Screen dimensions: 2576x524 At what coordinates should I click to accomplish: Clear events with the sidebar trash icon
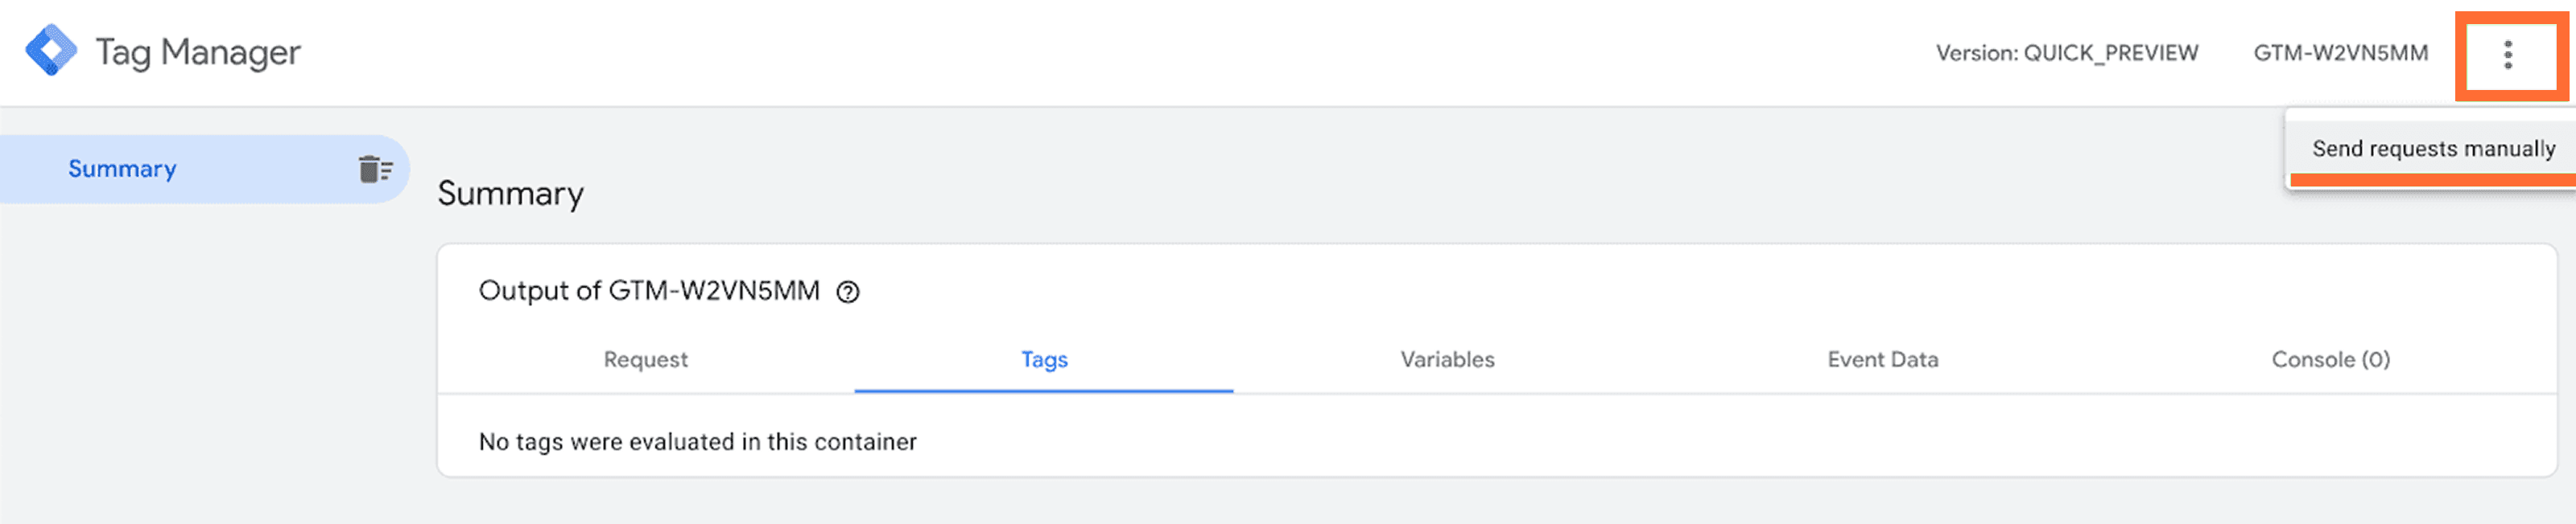coord(375,170)
